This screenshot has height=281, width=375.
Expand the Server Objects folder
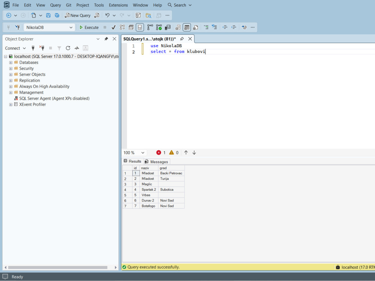point(11,75)
